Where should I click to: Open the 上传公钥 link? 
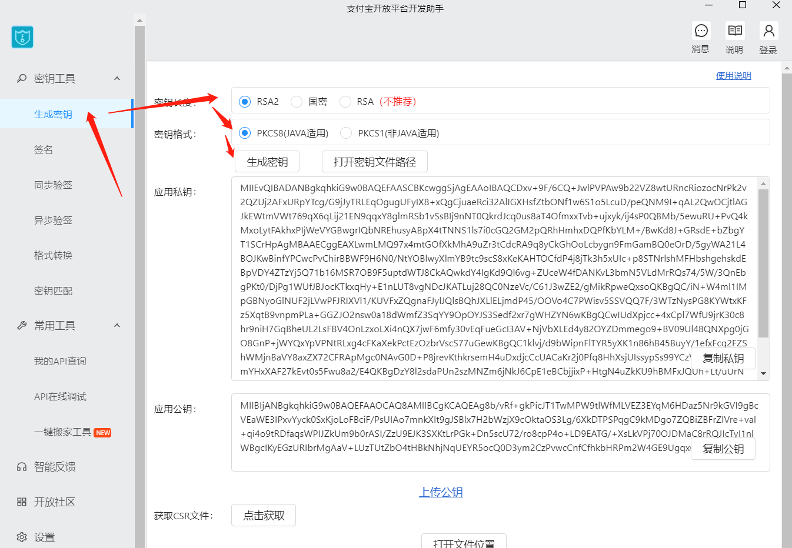pyautogui.click(x=441, y=492)
